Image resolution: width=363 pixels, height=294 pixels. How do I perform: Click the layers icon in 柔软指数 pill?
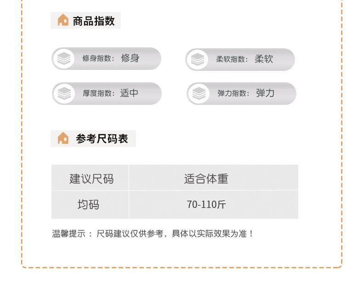coord(198,60)
